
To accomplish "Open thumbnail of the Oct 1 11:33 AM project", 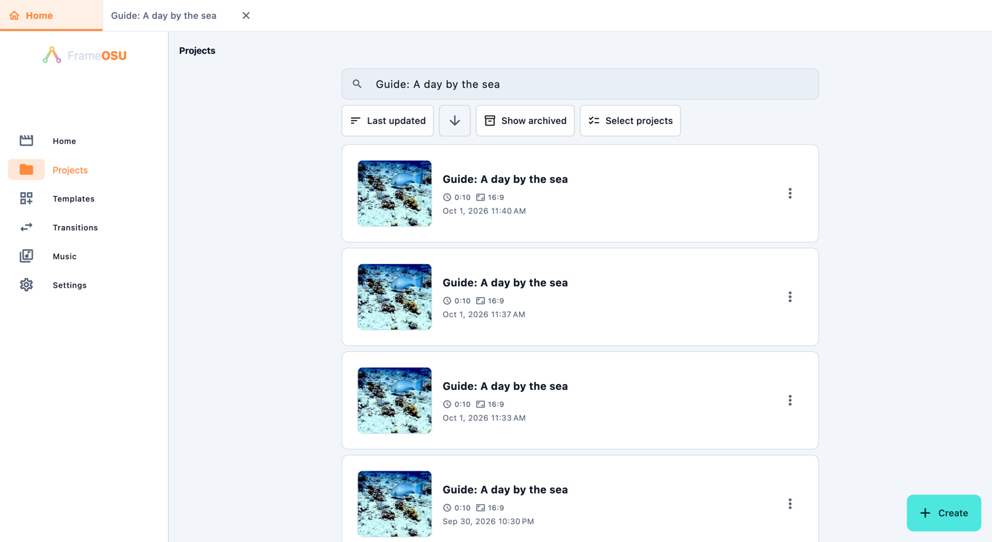I will [x=394, y=400].
